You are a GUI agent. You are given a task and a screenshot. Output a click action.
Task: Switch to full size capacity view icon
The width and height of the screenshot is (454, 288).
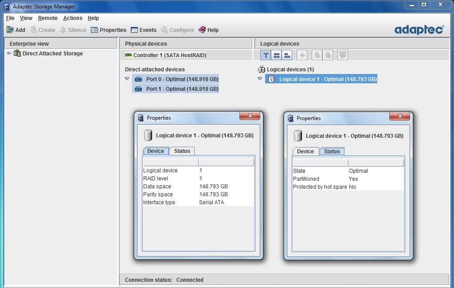pos(277,55)
